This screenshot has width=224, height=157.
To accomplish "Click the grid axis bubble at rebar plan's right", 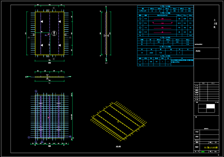I will 70,137.
